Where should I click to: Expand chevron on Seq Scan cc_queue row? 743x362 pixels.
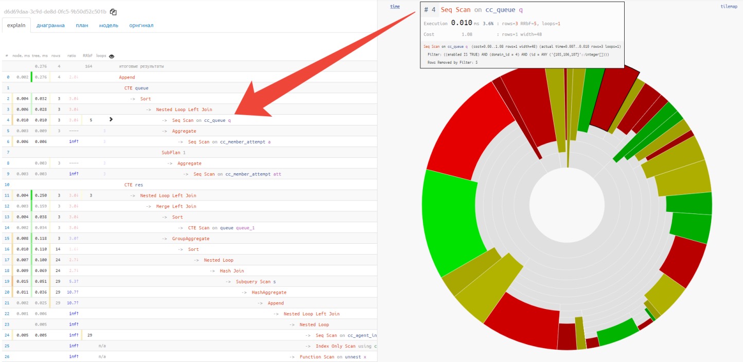[x=111, y=120]
